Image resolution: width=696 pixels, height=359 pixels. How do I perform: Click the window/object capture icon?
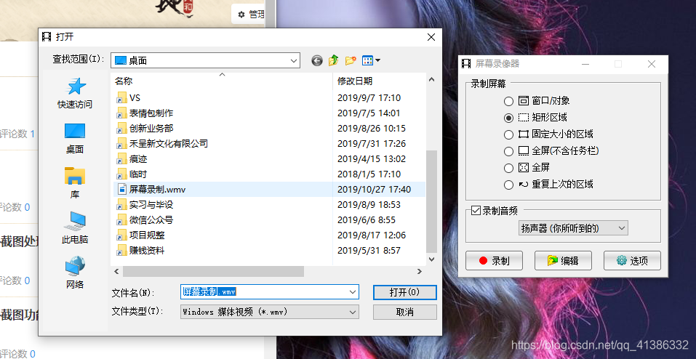[524, 101]
